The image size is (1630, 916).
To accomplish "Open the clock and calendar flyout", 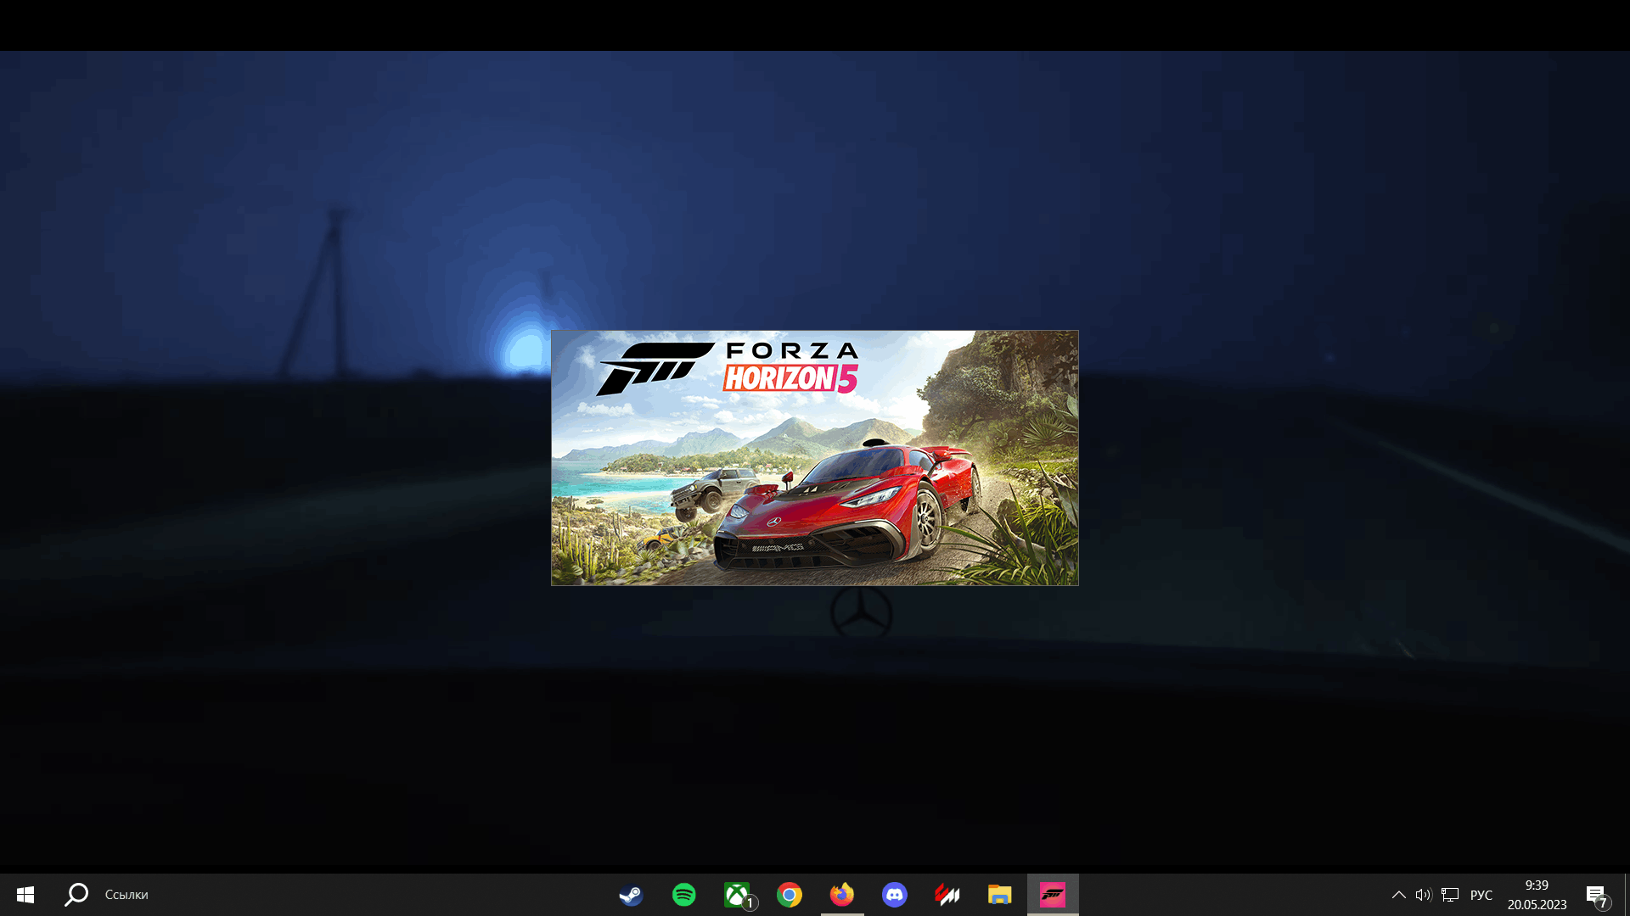I will 1537,895.
